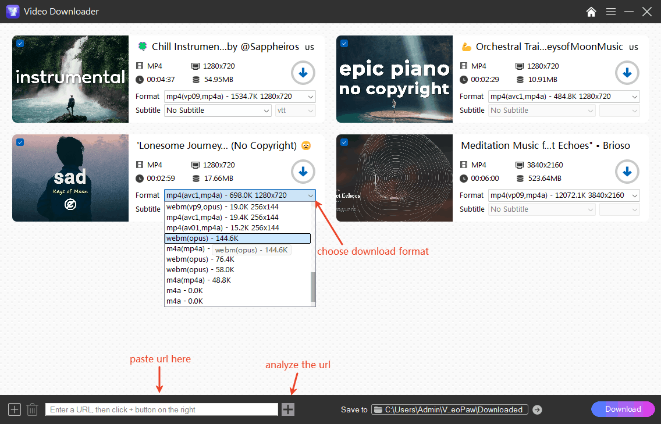Screen dimensions: 661x424
Task: Download the Lonesome Journey video with arrow button
Action: tap(303, 172)
